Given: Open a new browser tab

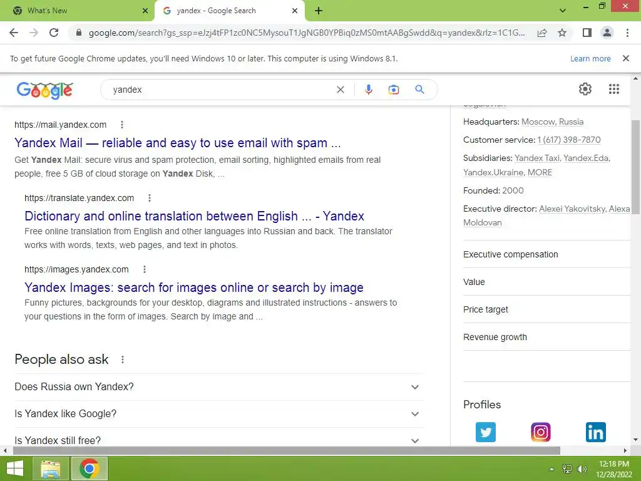Looking at the screenshot, I should point(319,11).
